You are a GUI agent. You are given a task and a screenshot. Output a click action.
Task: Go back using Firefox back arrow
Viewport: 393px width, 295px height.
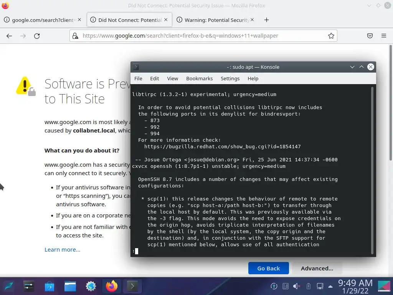(9, 36)
